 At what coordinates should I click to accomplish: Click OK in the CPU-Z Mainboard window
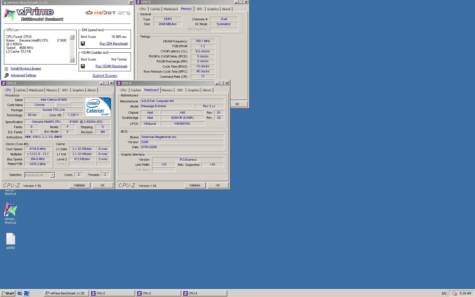coord(218,185)
